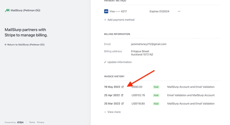Open the 25 Mar 2022 invoice external link icon
Image resolution: width=230 pixels, height=125 pixels.
coord(122,104)
